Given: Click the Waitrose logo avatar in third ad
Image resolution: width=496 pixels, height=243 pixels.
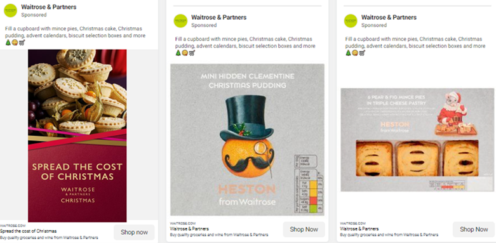Looking at the screenshot, I should tap(351, 21).
